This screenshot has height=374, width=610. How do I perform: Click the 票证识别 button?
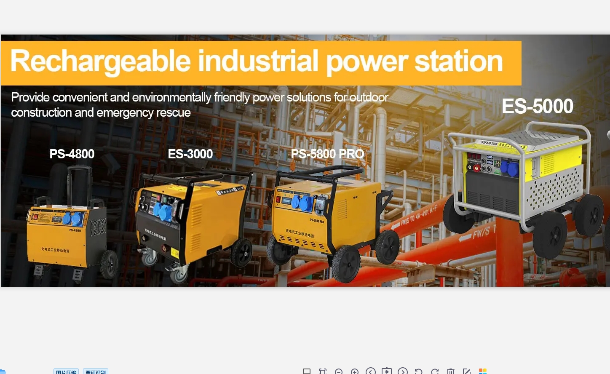(x=96, y=371)
